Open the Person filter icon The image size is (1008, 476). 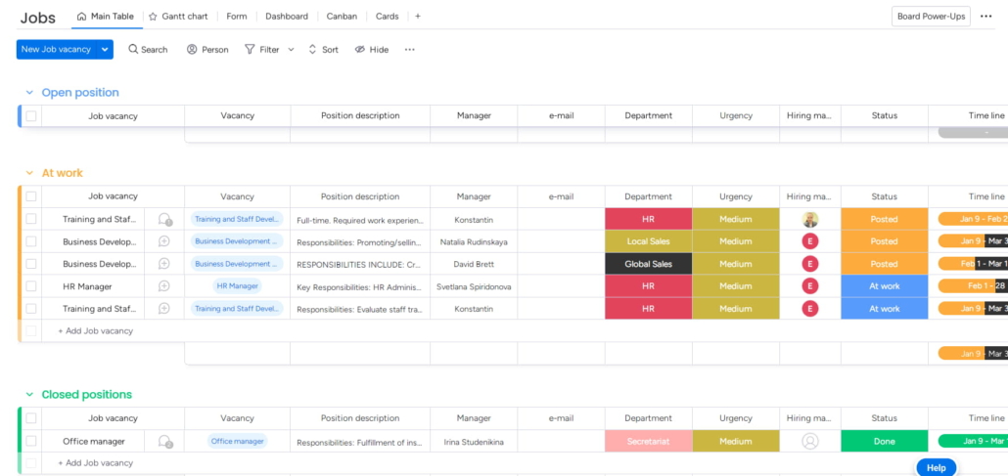(192, 50)
